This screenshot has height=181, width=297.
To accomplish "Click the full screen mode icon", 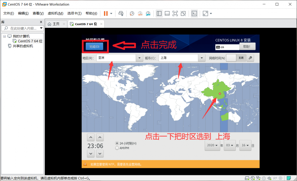I will point(175,13).
